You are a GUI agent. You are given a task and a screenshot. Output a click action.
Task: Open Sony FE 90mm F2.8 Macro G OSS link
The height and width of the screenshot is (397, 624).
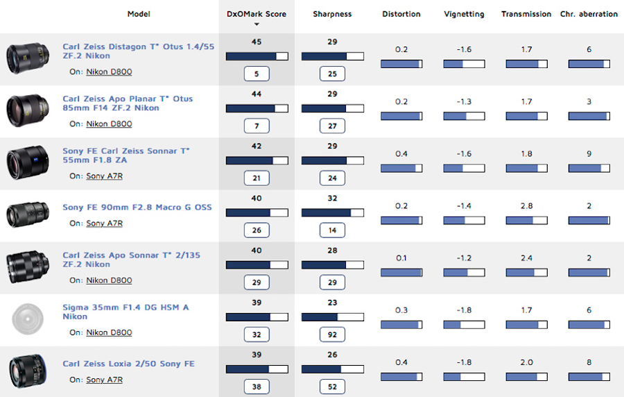tap(137, 208)
